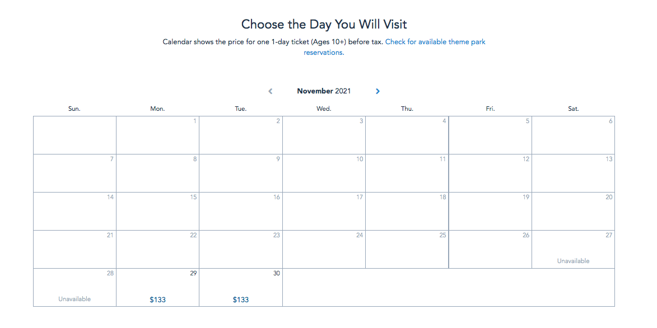Image resolution: width=657 pixels, height=328 pixels.
Task: Open theme park reservations availability link
Action: pyautogui.click(x=435, y=42)
